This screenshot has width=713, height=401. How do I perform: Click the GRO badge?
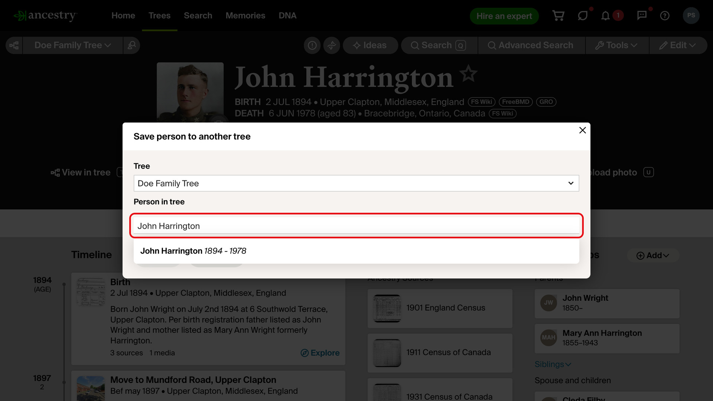point(546,102)
